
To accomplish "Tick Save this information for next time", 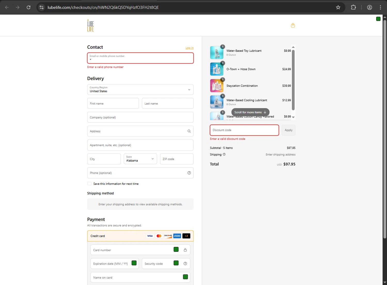I will [90, 184].
